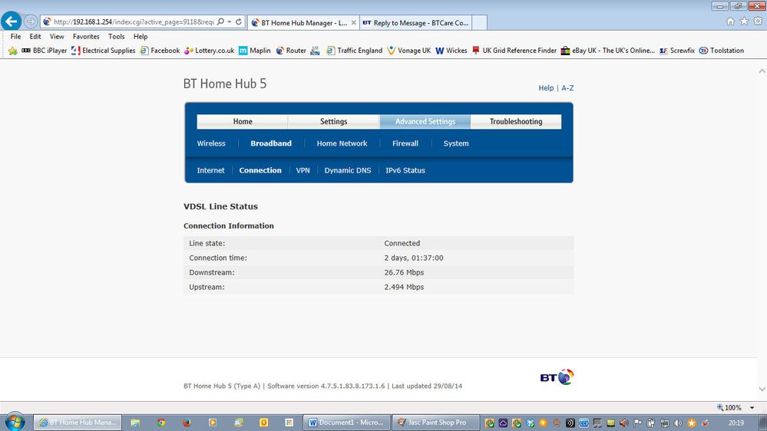Image resolution: width=767 pixels, height=431 pixels.
Task: Open the zoom level dropdown arrow
Action: tap(752, 407)
